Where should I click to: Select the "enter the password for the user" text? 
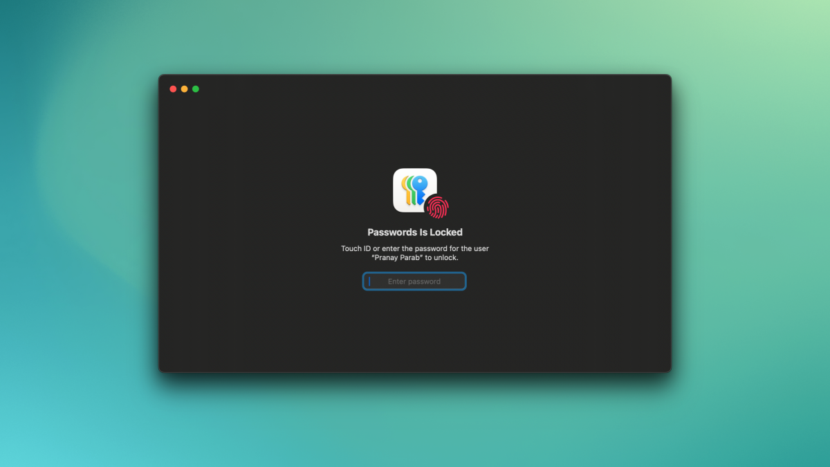(436, 248)
